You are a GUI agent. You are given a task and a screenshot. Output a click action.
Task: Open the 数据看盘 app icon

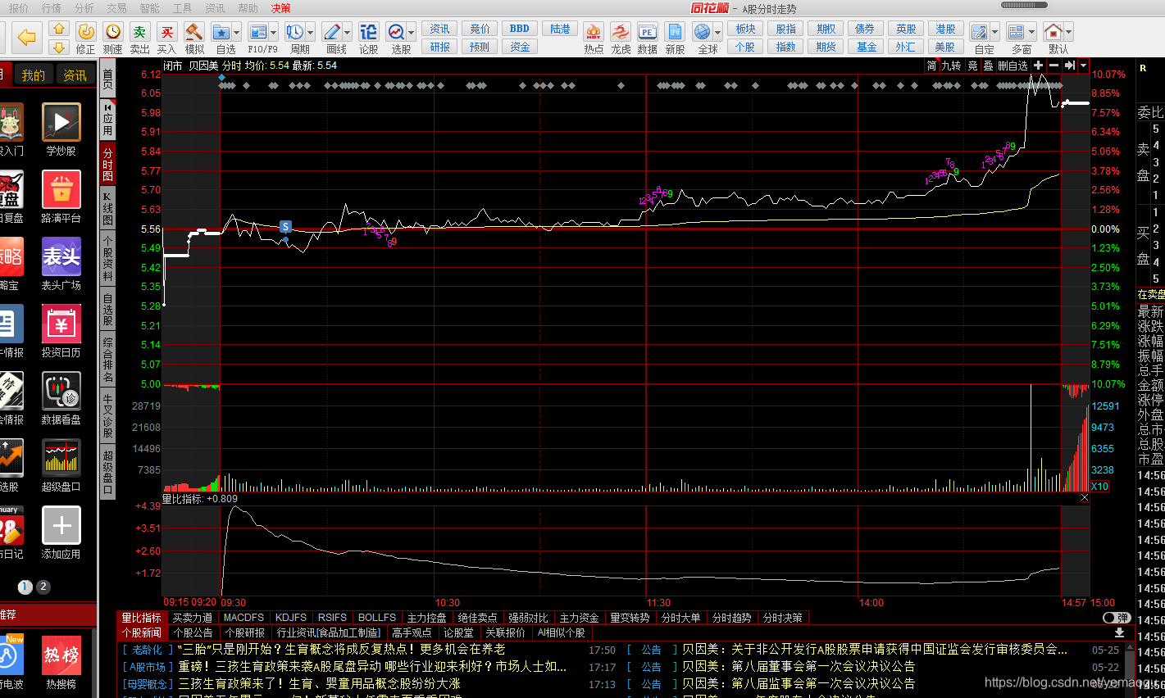(61, 392)
